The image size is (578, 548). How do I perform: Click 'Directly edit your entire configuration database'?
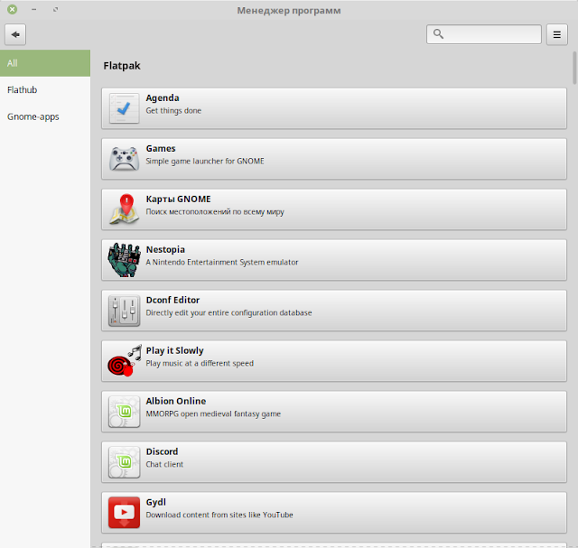[228, 312]
